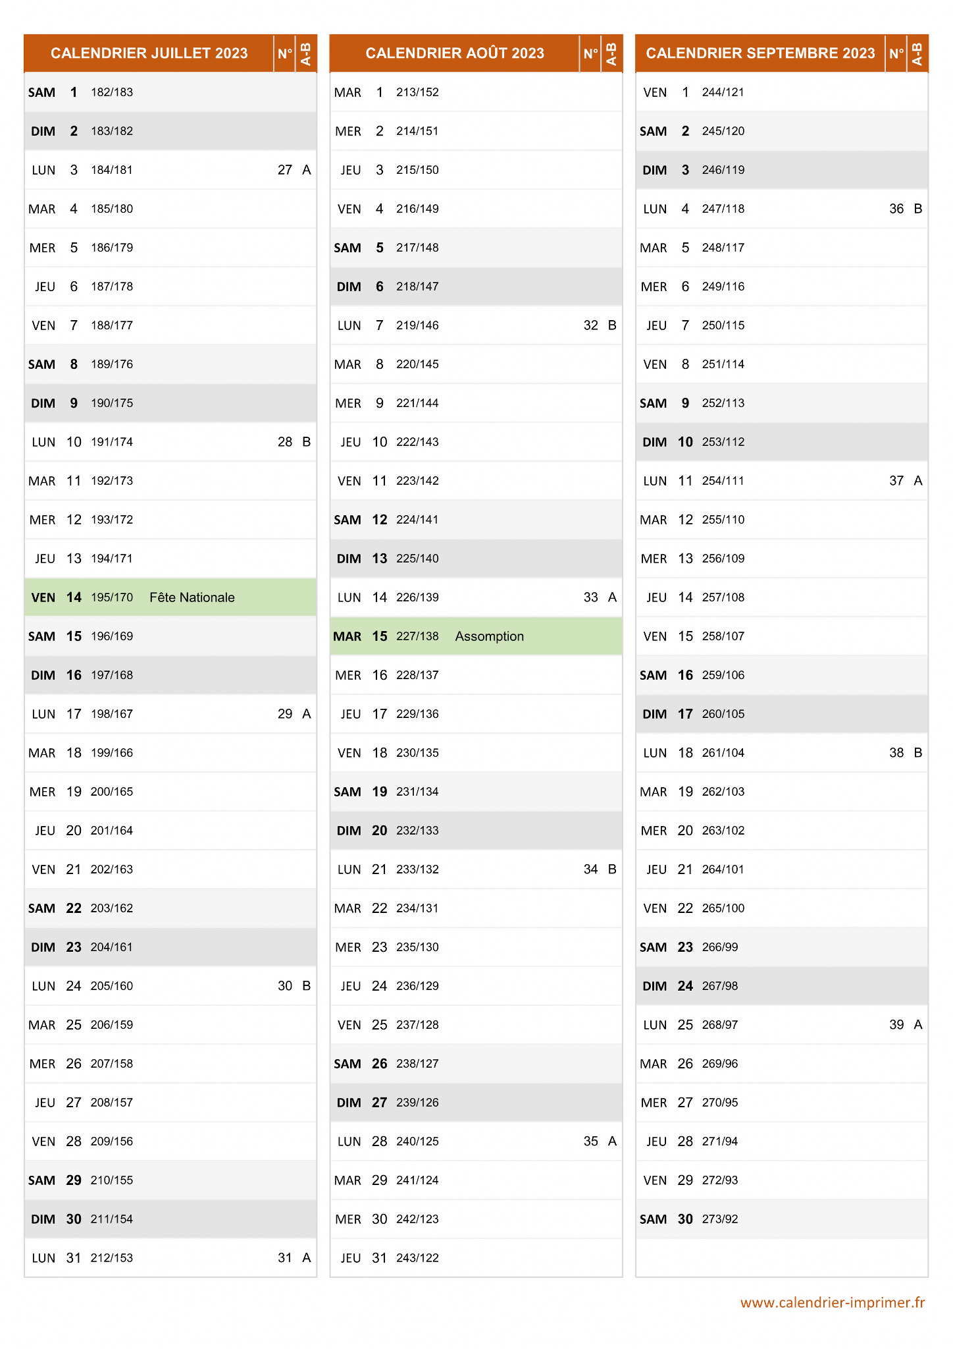Select the JEU 31 row in August
The height and width of the screenshot is (1349, 953).
point(476,1258)
